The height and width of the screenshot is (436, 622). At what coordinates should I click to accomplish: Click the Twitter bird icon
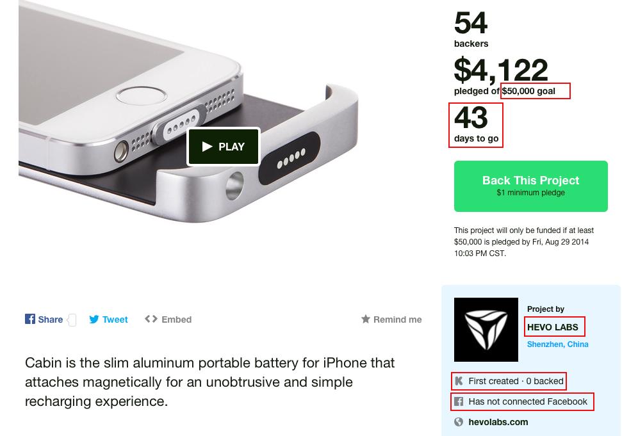[x=94, y=319]
